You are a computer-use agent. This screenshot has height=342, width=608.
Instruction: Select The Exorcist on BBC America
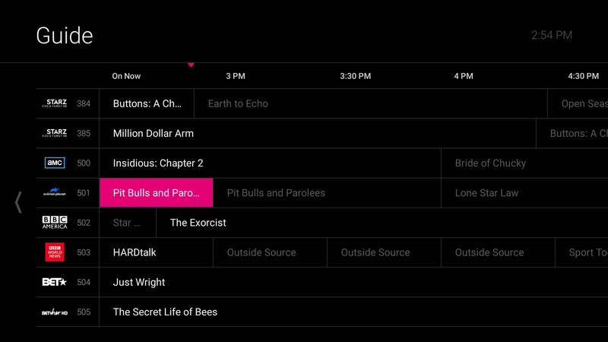[x=198, y=223]
